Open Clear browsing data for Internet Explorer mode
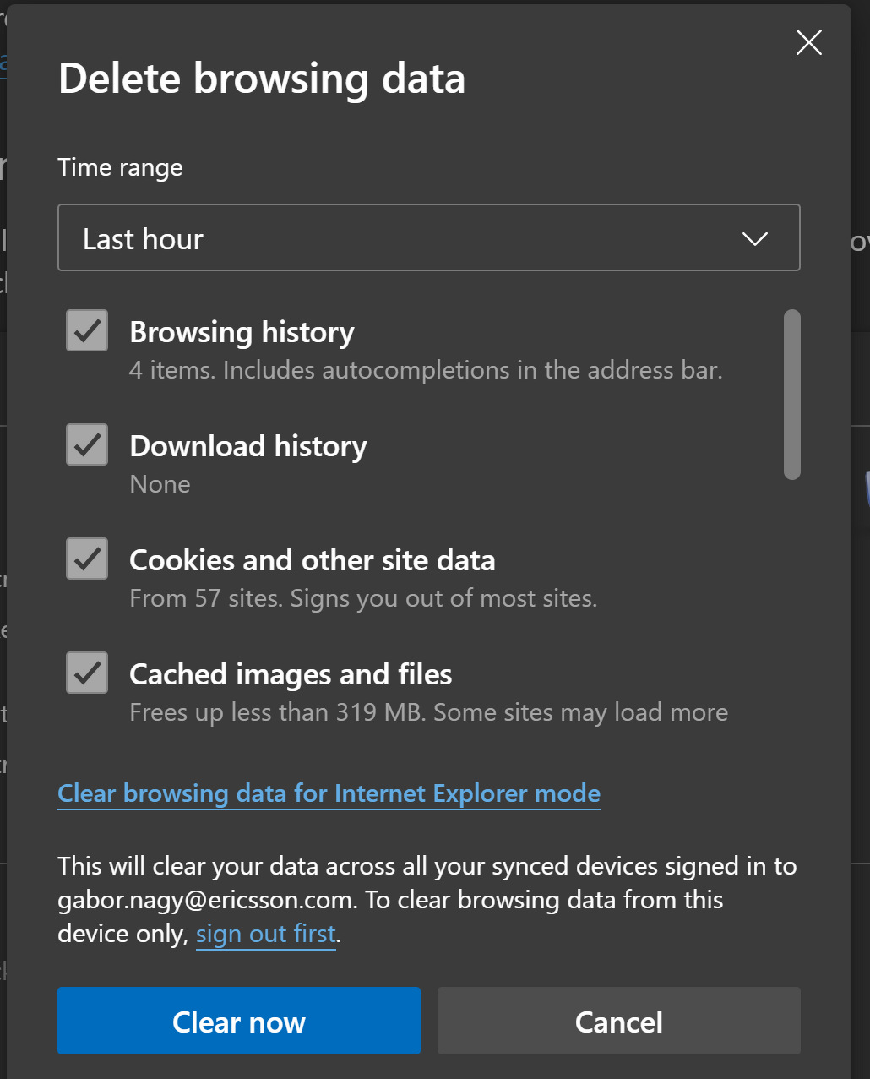Screen dimensions: 870x1079 point(329,793)
